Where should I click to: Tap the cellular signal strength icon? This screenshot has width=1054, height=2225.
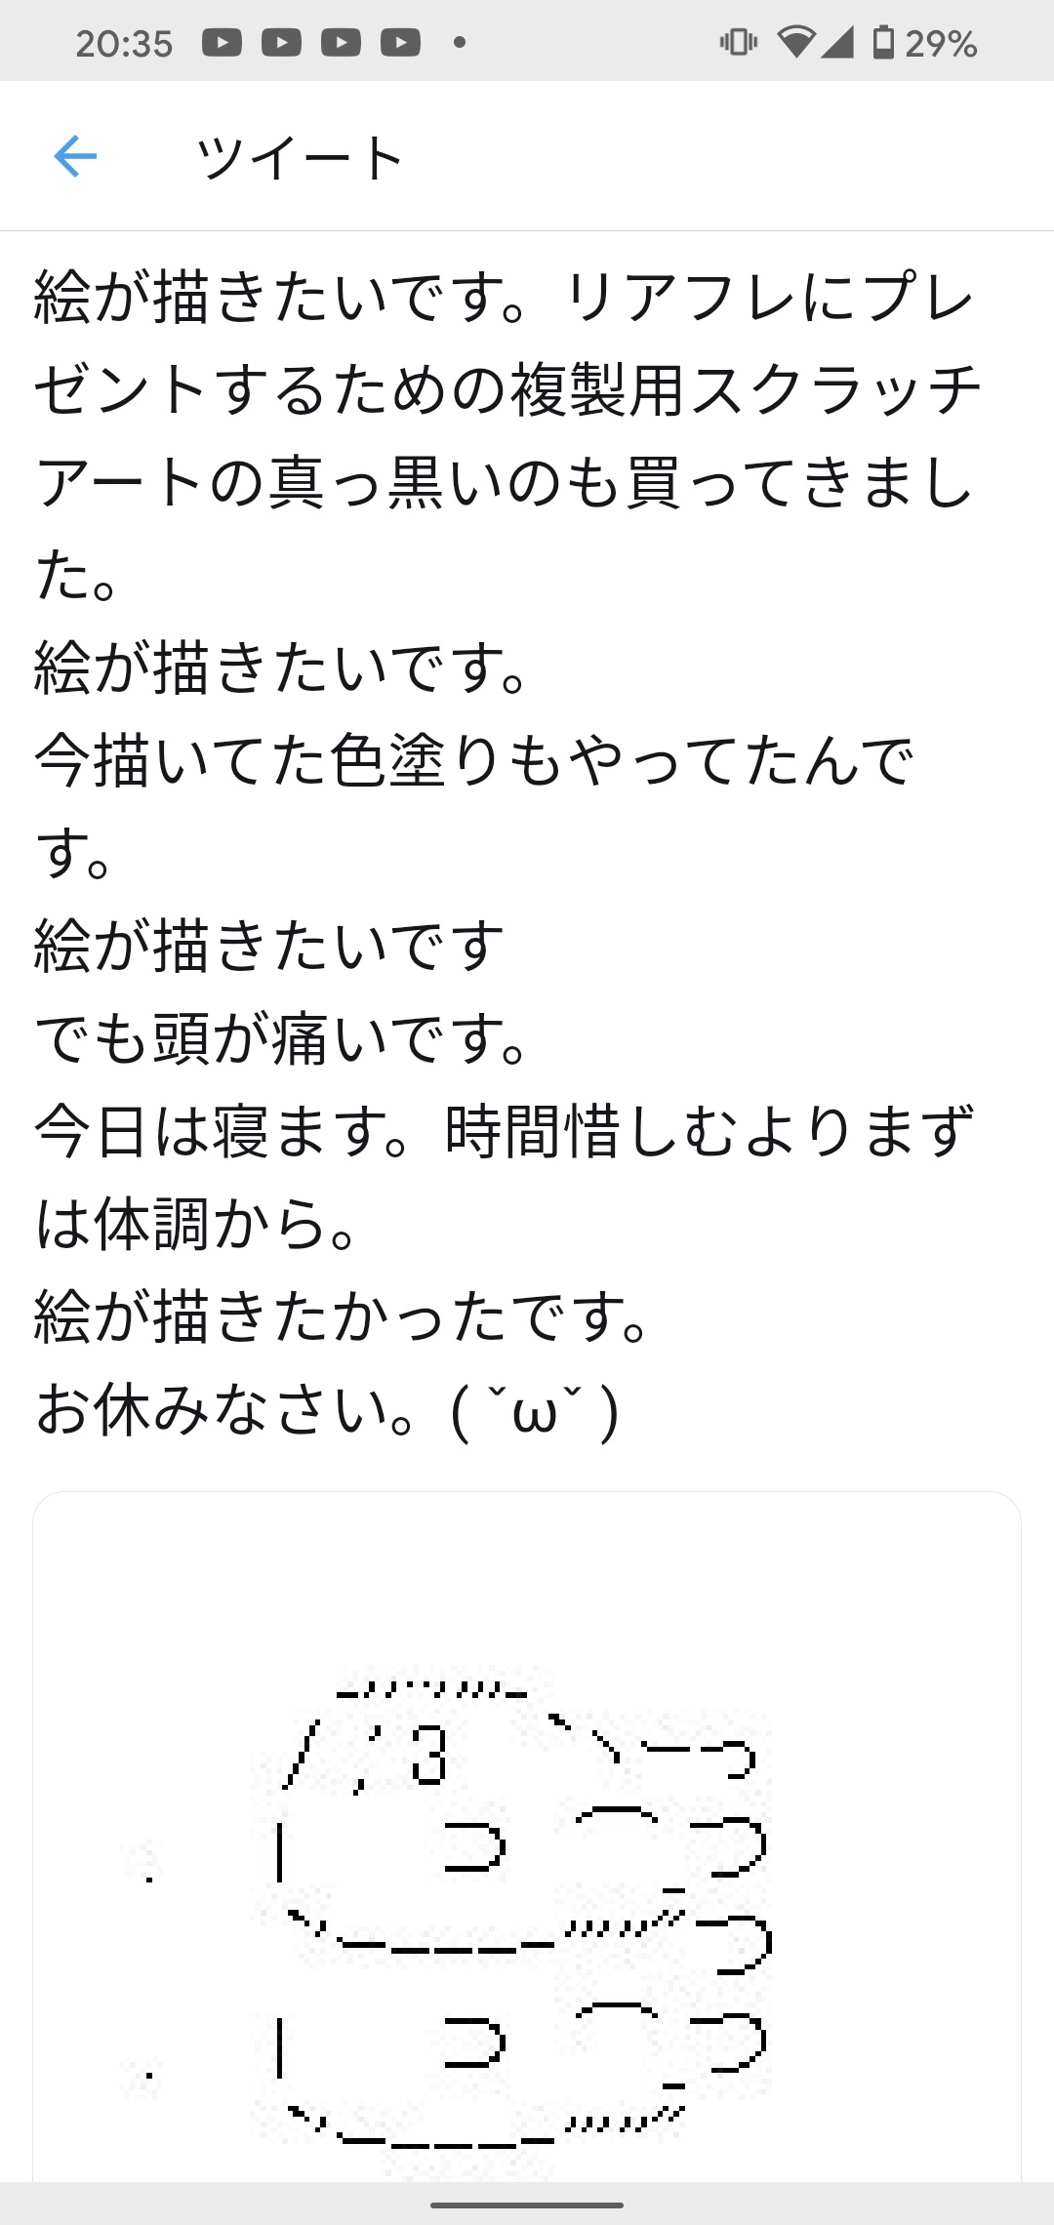click(837, 42)
